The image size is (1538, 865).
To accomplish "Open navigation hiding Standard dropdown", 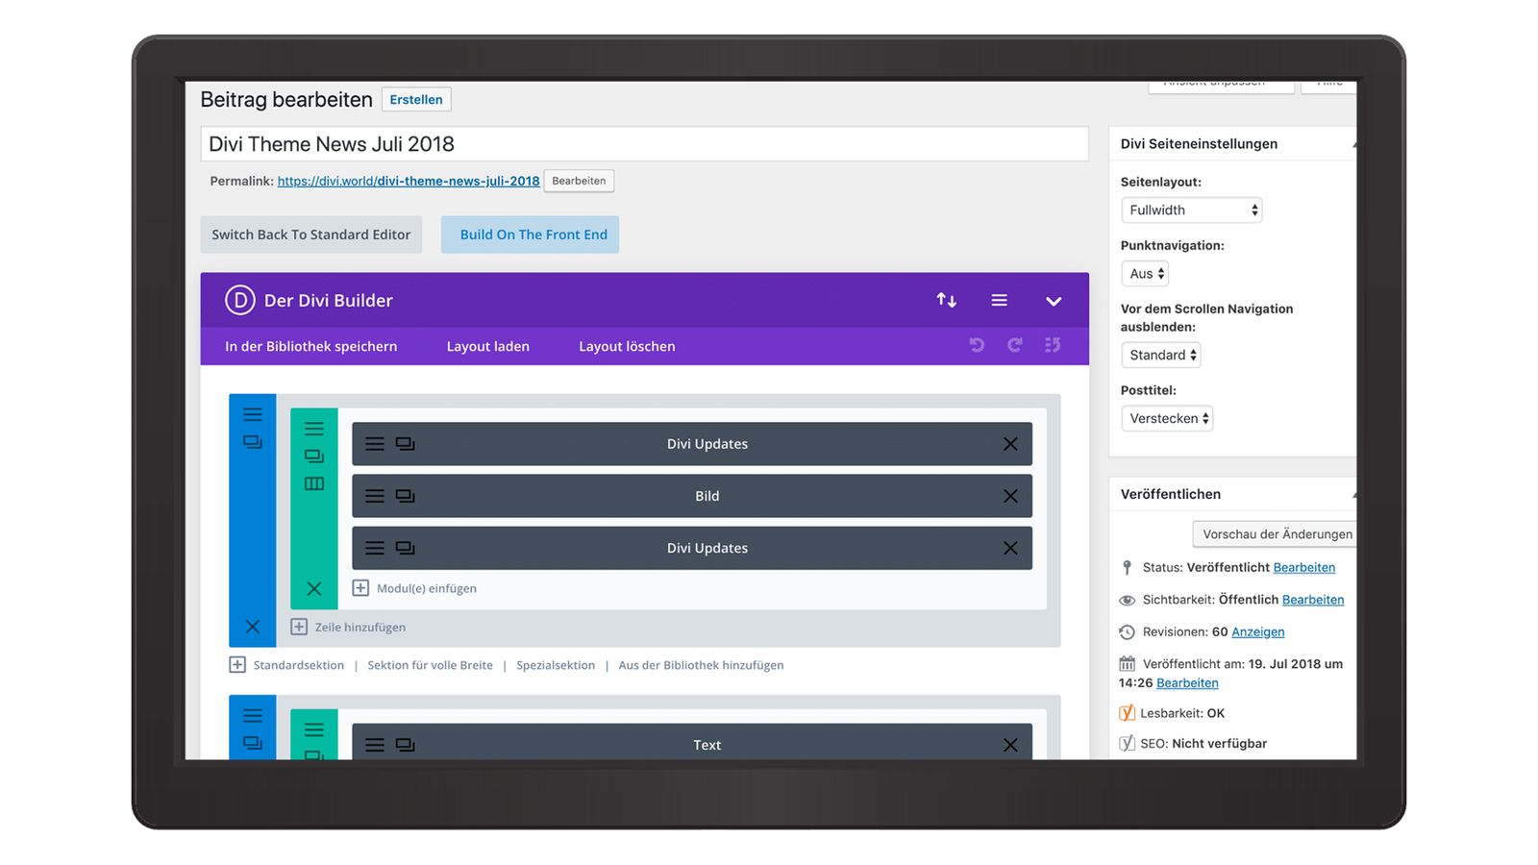I will [1161, 355].
